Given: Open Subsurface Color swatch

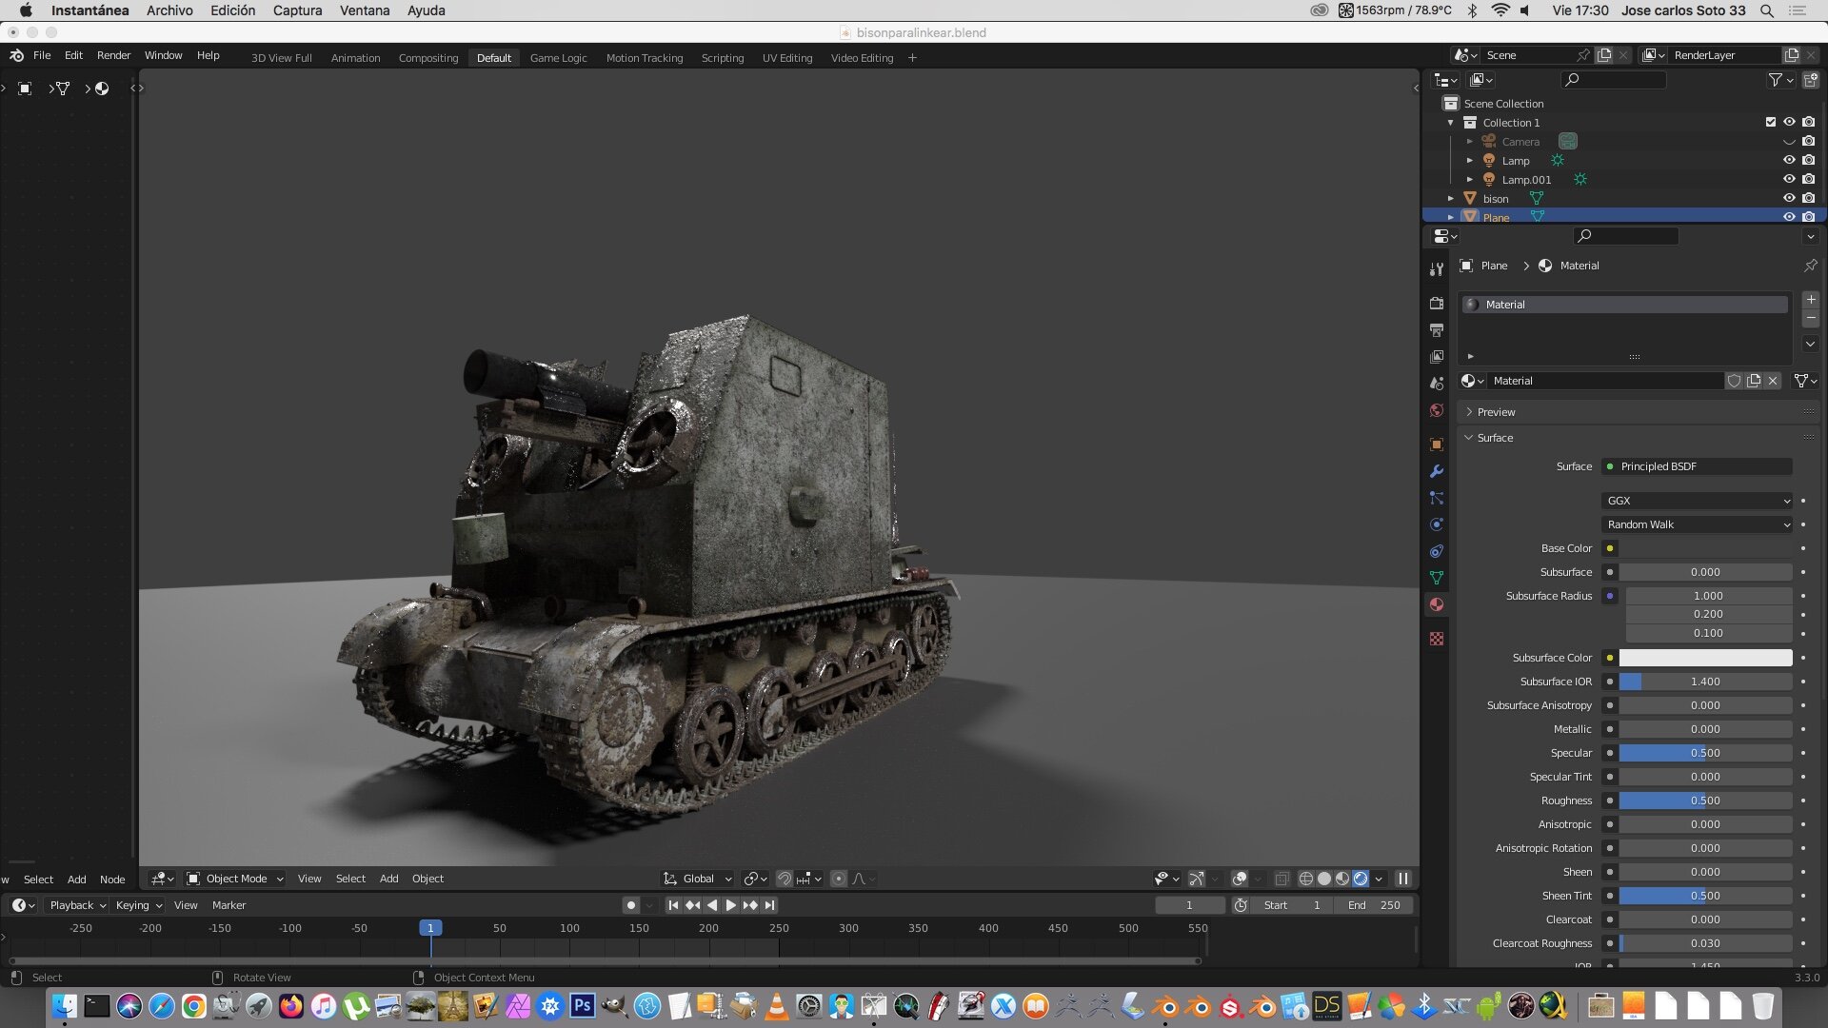Looking at the screenshot, I should (1705, 658).
